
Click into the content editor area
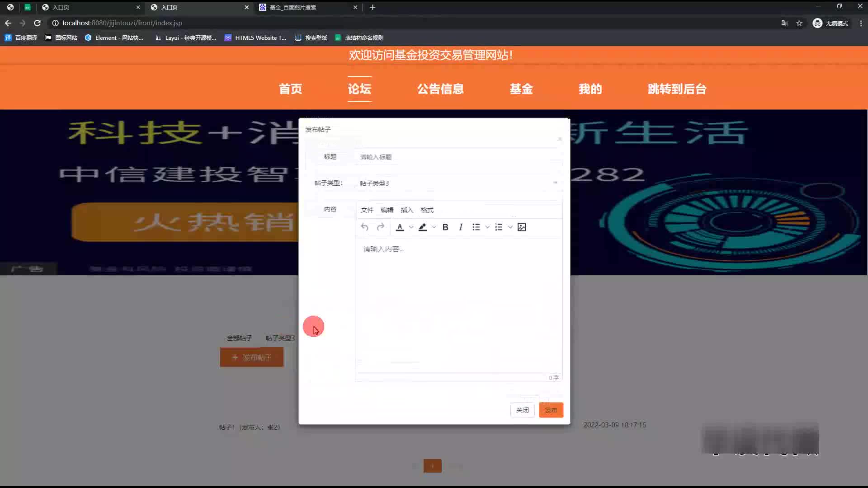coord(458,305)
